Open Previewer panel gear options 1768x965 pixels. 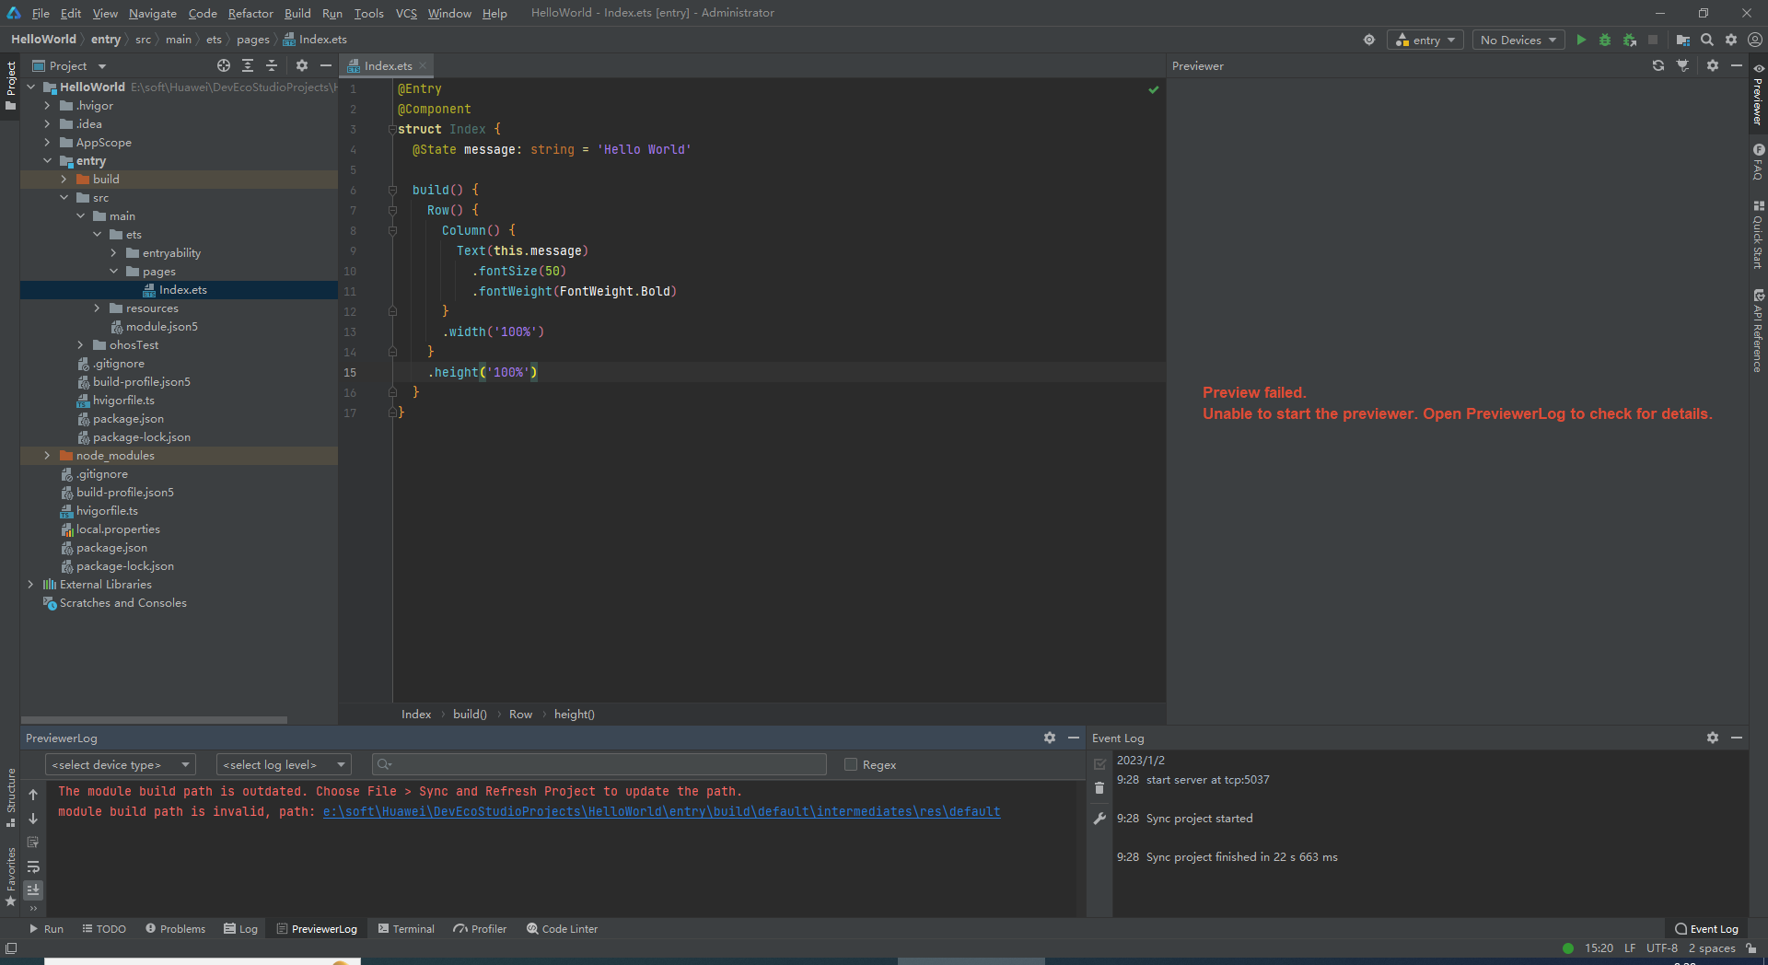coord(1713,65)
